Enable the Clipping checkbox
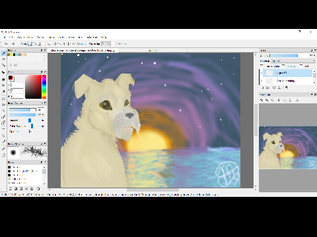 284,66
